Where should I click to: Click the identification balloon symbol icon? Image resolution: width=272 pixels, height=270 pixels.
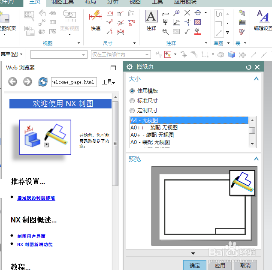tap(176, 13)
